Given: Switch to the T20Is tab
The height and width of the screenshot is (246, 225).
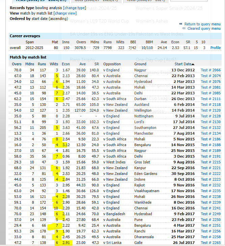Looking at the screenshot, I should click(x=146, y=1).
